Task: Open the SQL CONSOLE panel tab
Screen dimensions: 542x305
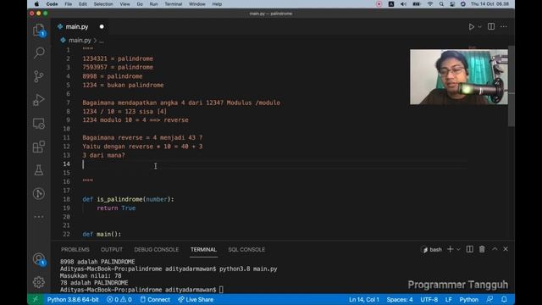Action: pos(246,249)
